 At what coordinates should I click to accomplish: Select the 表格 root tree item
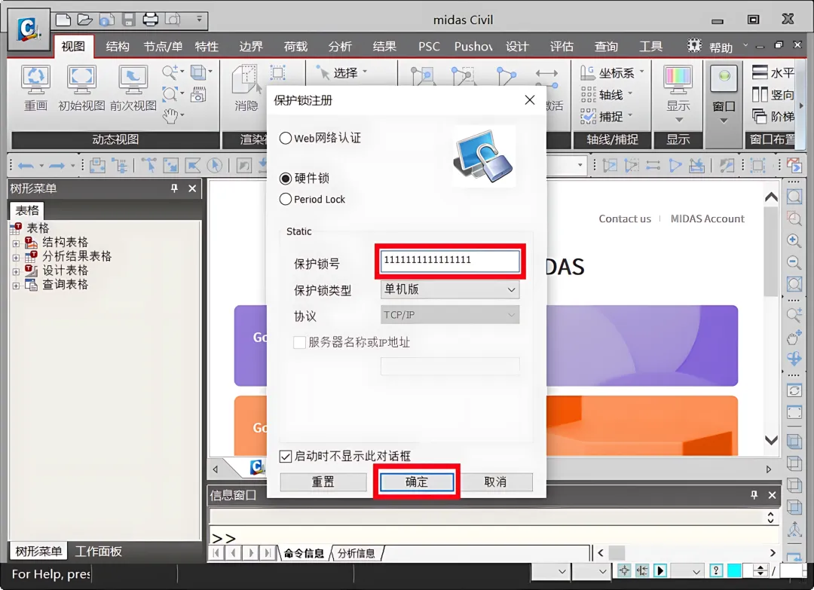click(x=38, y=228)
